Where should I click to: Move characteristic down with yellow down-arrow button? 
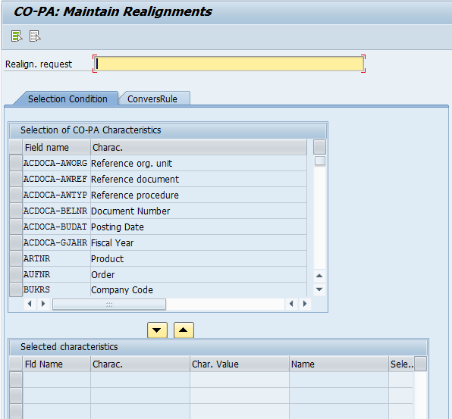pyautogui.click(x=157, y=330)
